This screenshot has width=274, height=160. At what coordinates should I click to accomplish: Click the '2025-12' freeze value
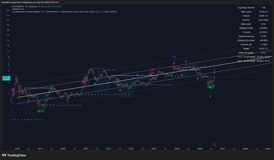pos(264,16)
